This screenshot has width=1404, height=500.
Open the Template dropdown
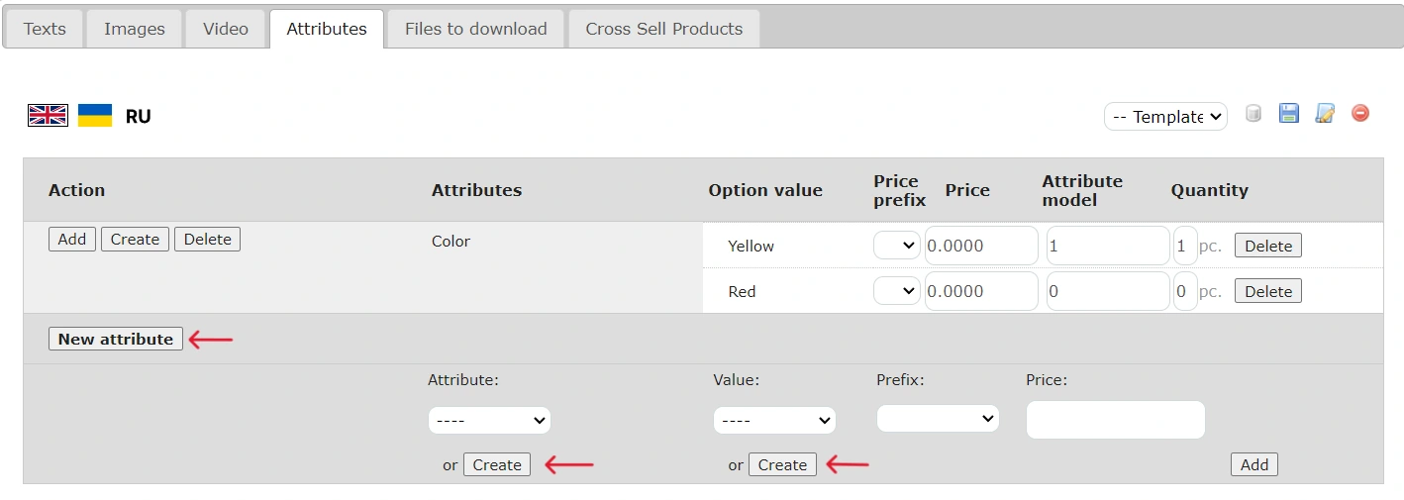(x=1165, y=117)
